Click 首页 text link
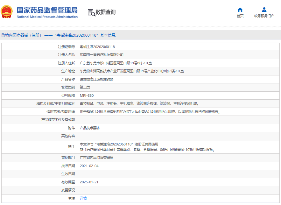Viewport: 281px width, 205px height. pyautogui.click(x=240, y=16)
